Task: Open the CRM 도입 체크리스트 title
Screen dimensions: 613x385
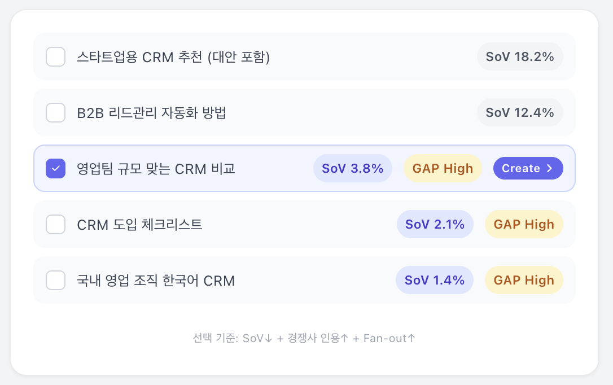Action: pyautogui.click(x=139, y=224)
